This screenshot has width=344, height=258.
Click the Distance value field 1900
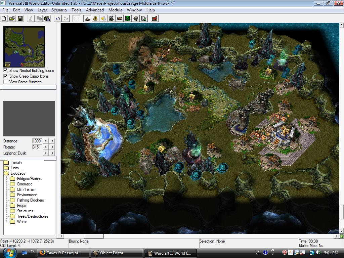[x=37, y=141]
